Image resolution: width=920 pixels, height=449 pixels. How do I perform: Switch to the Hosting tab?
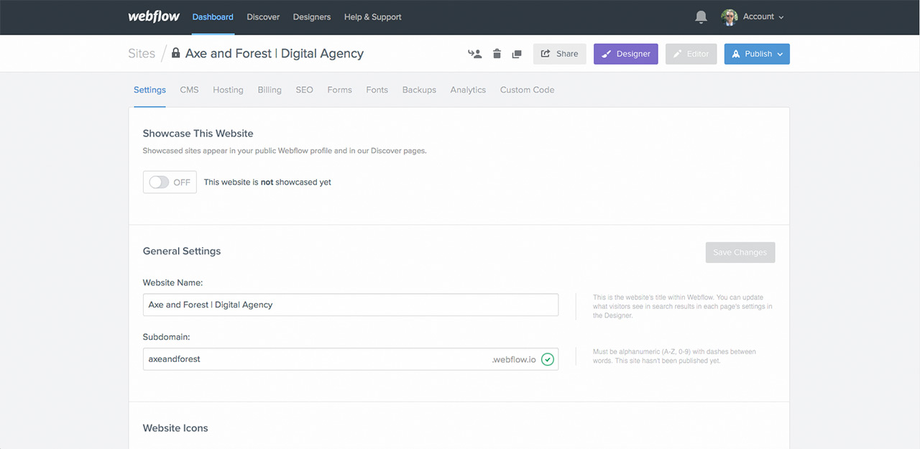[228, 90]
